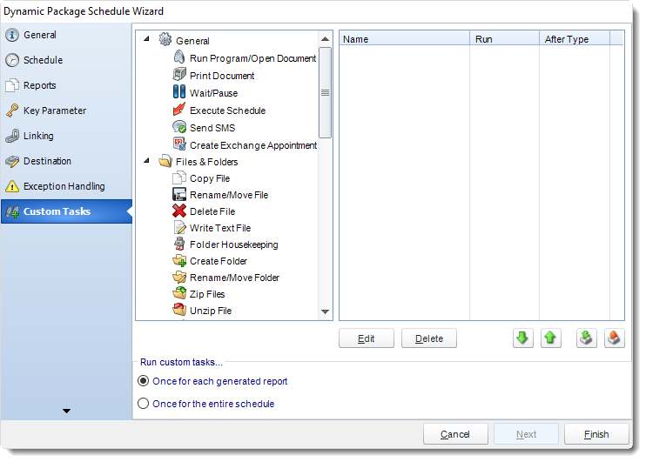The width and height of the screenshot is (646, 462).
Task: Select the Wait/Pause task label
Action: [x=214, y=93]
